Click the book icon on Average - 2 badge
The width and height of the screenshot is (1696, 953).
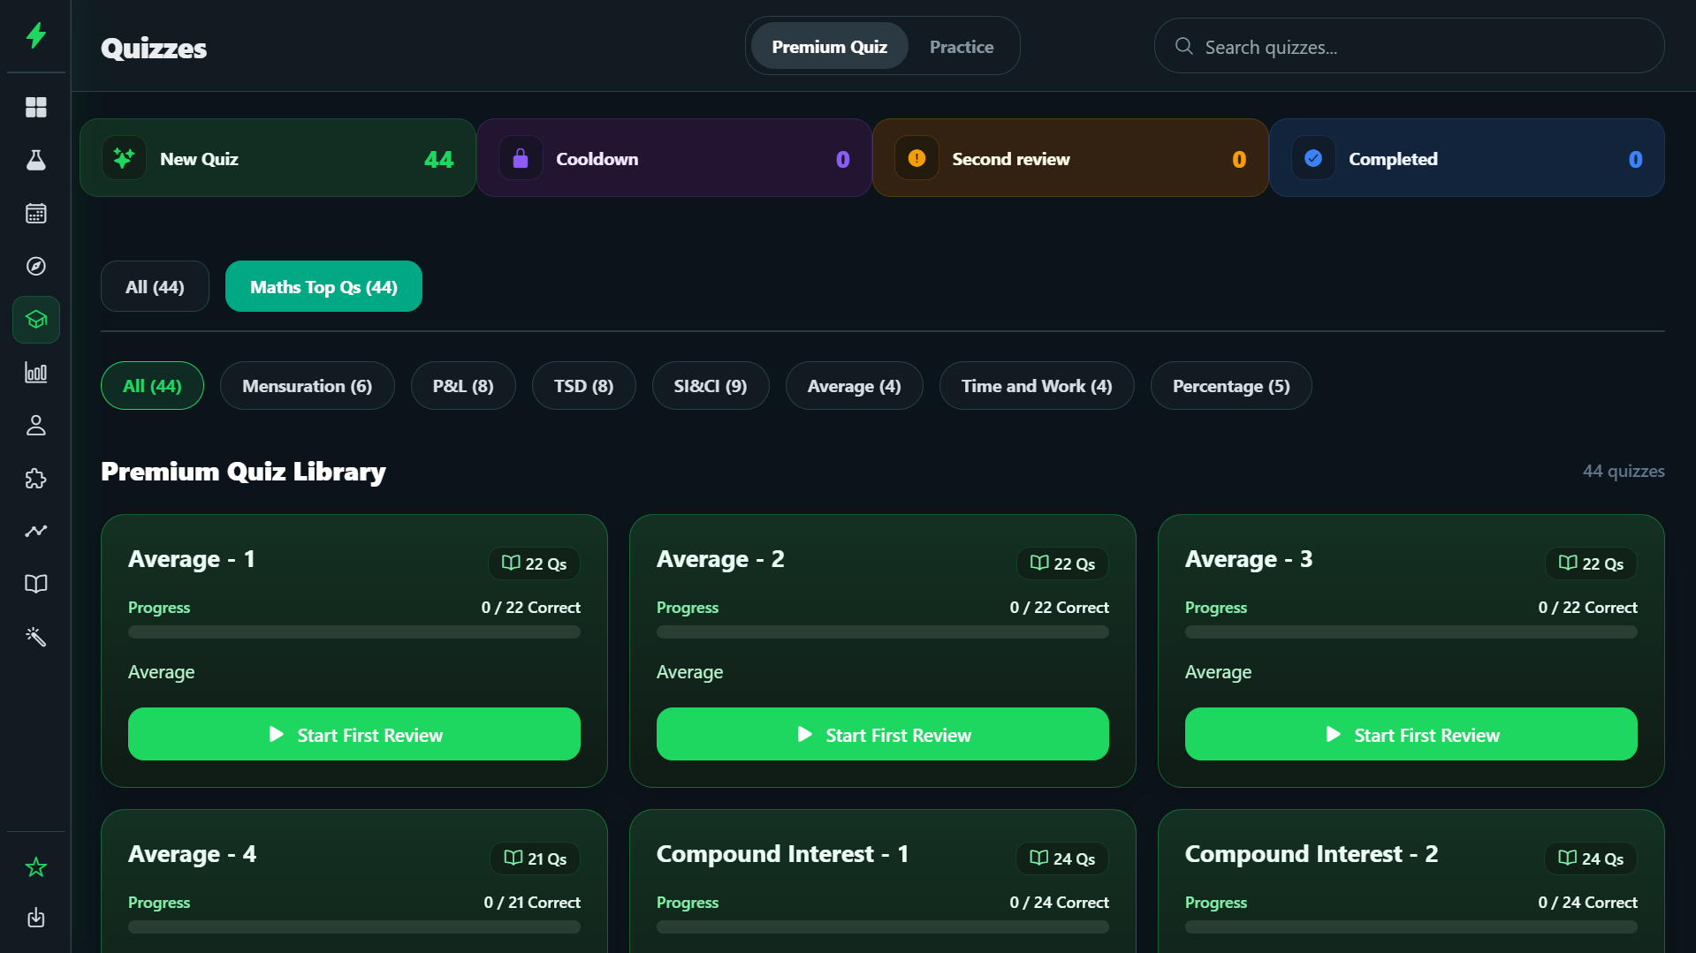[1039, 563]
